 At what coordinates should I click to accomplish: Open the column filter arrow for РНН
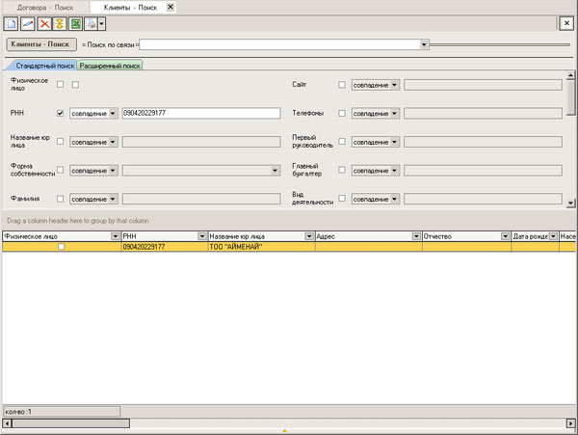point(201,236)
